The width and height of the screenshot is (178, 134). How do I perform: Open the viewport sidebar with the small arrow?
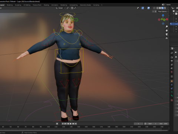tap(169, 16)
